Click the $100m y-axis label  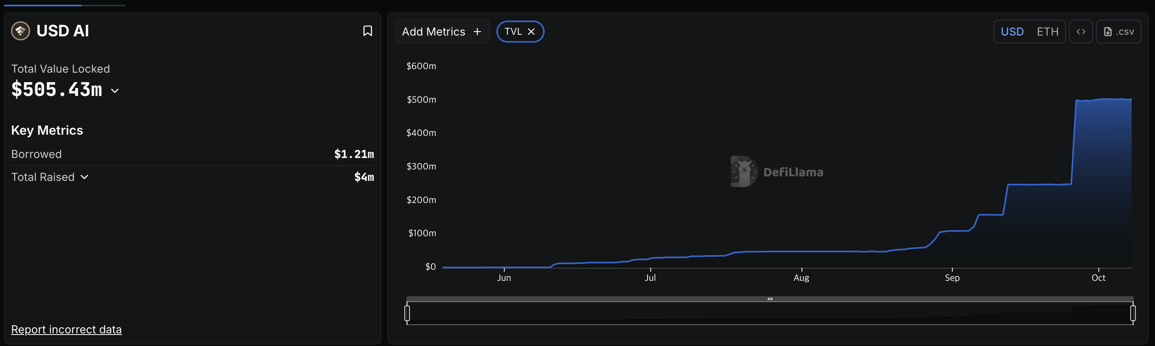(422, 233)
